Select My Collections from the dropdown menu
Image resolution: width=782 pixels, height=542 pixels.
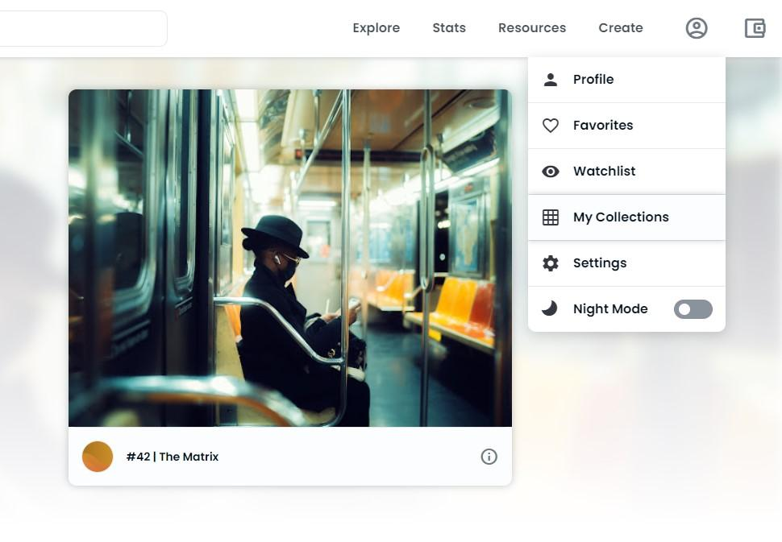(626, 217)
